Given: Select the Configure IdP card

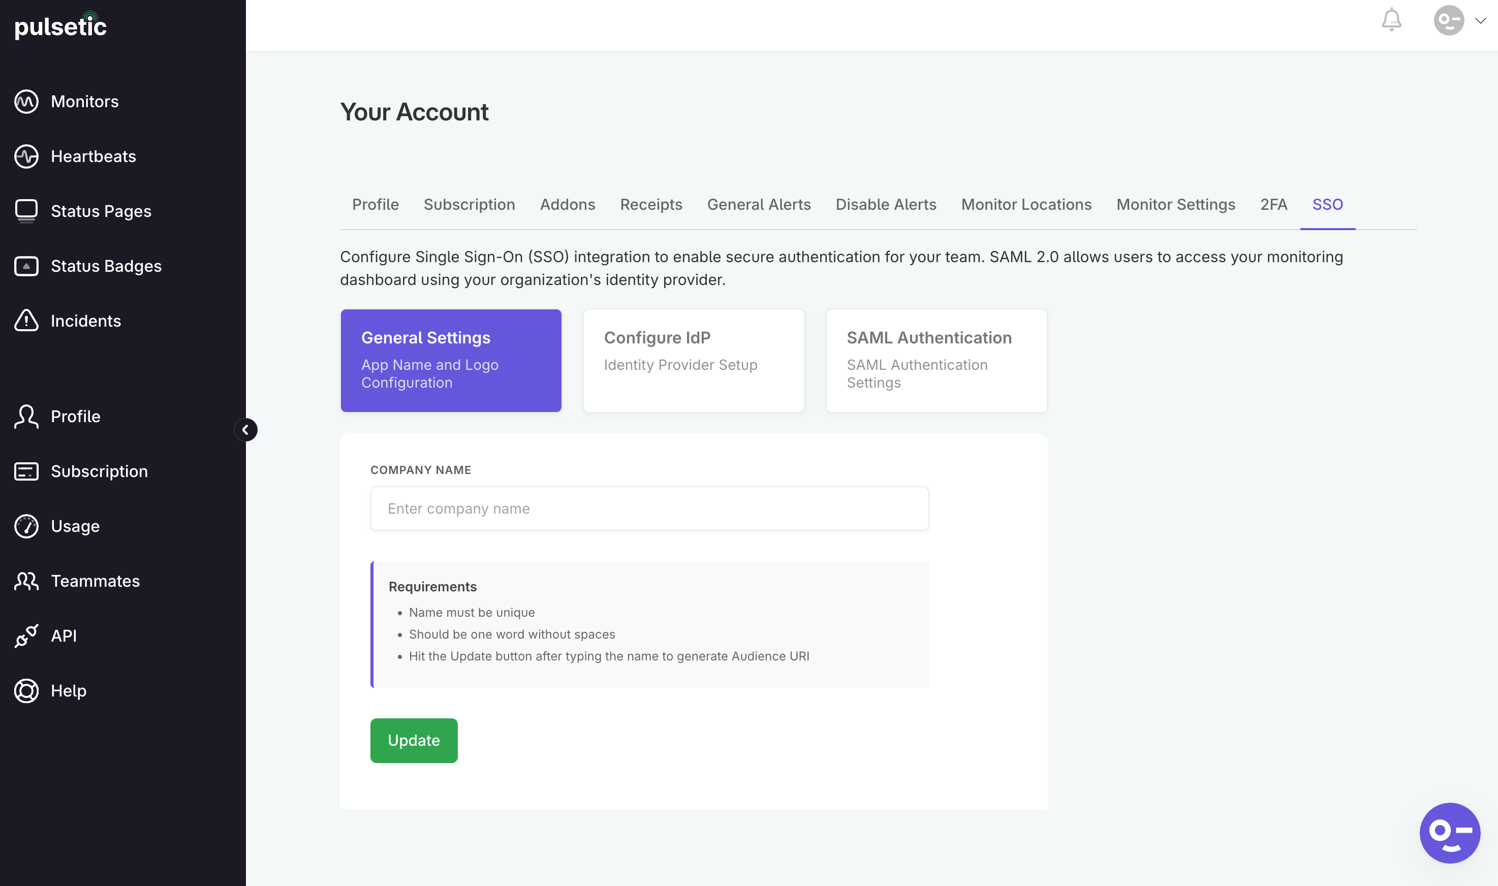Looking at the screenshot, I should click(x=693, y=360).
